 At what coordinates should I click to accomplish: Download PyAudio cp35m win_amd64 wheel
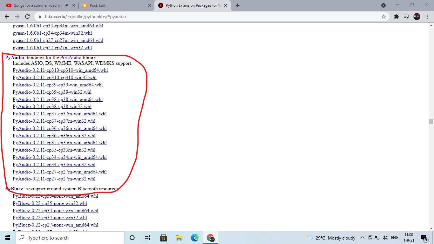[x=60, y=143]
